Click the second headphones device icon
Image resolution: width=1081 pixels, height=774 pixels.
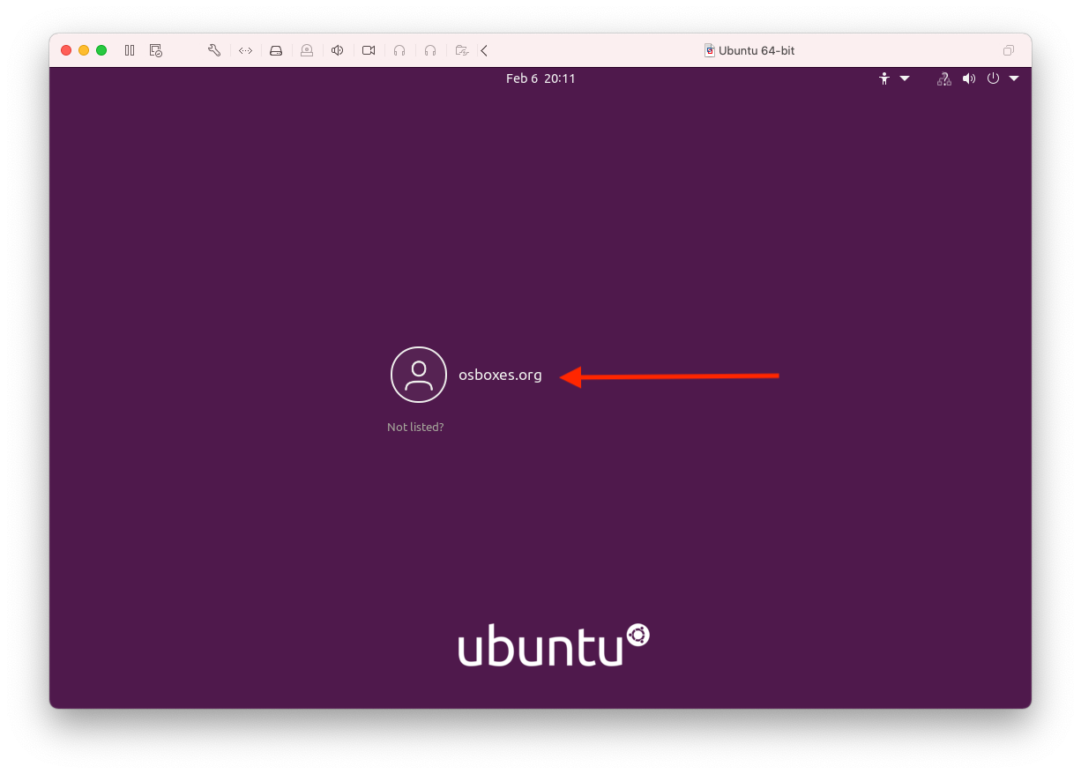coord(430,50)
